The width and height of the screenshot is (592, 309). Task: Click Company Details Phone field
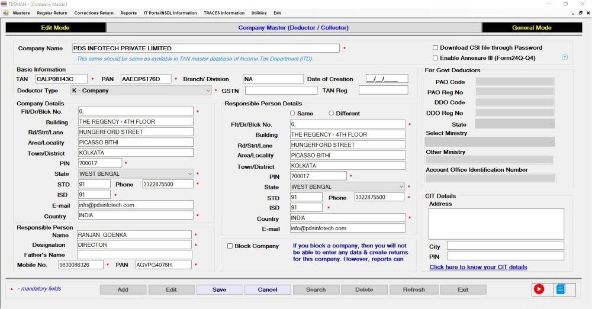coord(168,184)
